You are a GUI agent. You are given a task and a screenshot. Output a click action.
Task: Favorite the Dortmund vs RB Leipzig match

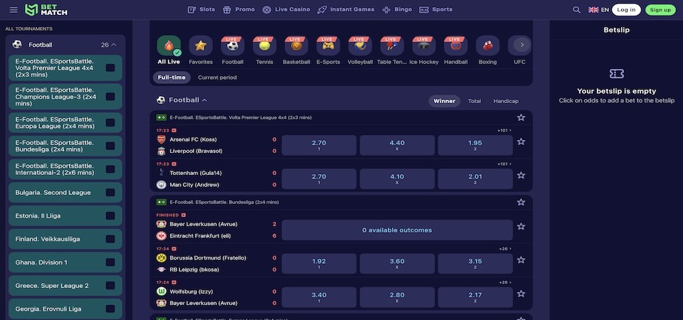(x=521, y=260)
